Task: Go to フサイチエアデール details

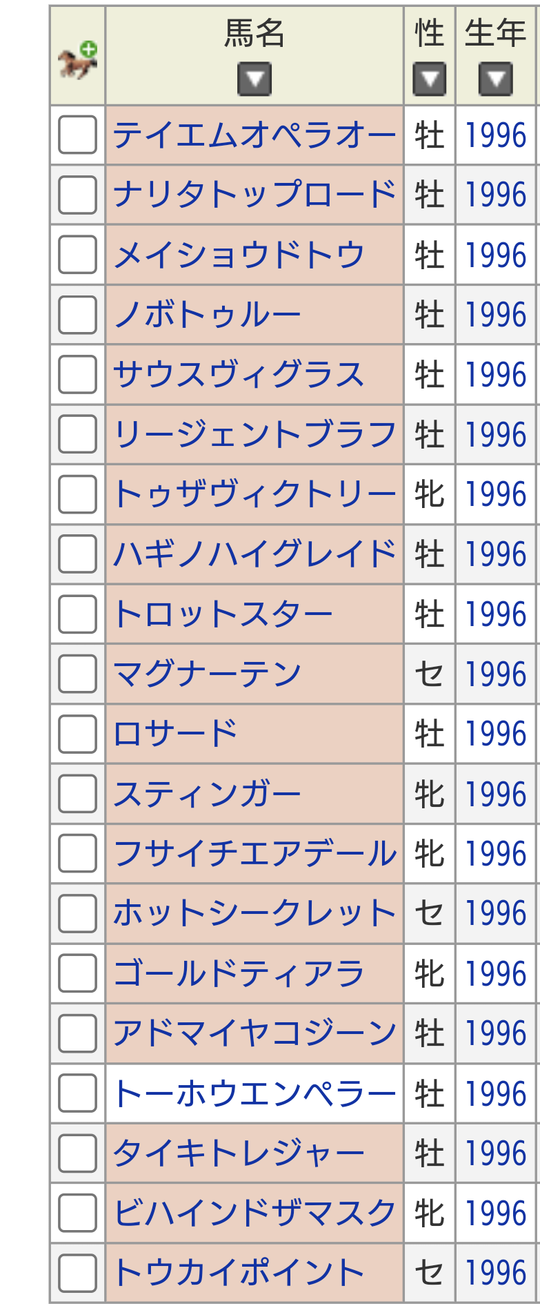Action: (x=254, y=854)
